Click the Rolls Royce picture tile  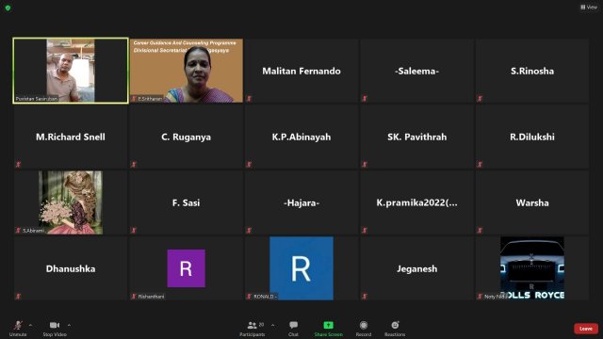pyautogui.click(x=532, y=268)
